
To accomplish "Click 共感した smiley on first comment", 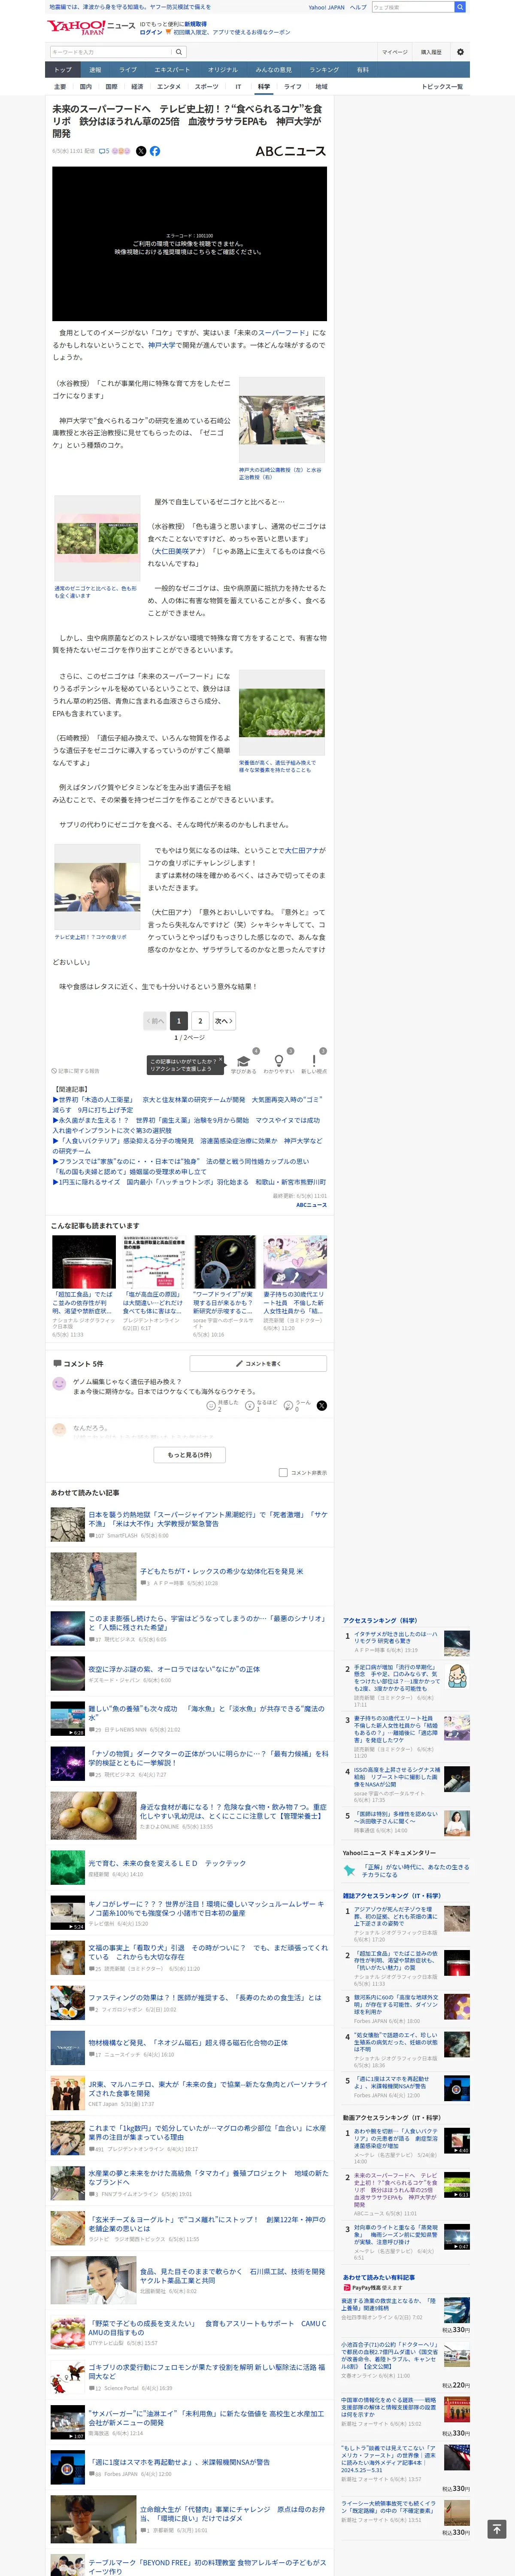I will (x=211, y=1406).
